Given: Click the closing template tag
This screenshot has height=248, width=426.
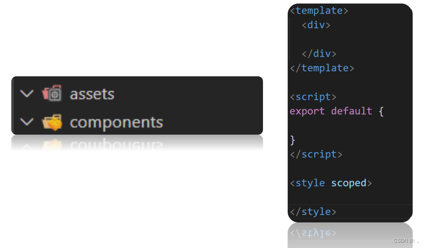Looking at the screenshot, I should pos(322,68).
